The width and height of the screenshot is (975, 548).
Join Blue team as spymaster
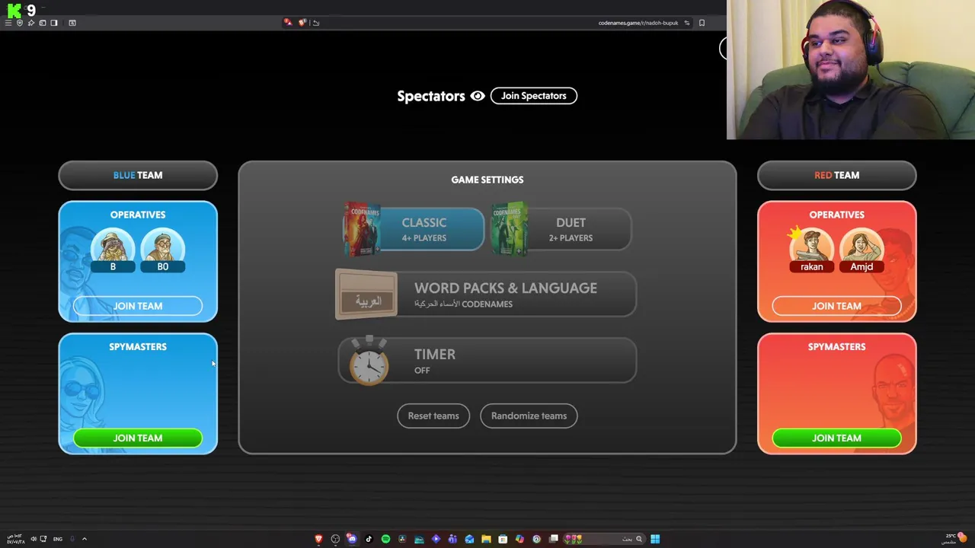tap(138, 438)
